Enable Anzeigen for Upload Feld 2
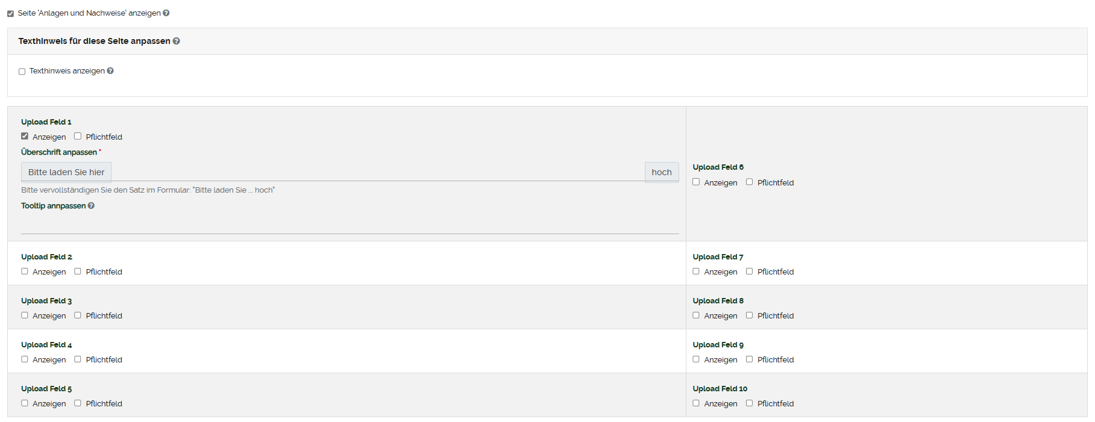Image resolution: width=1095 pixels, height=422 pixels. click(x=25, y=272)
